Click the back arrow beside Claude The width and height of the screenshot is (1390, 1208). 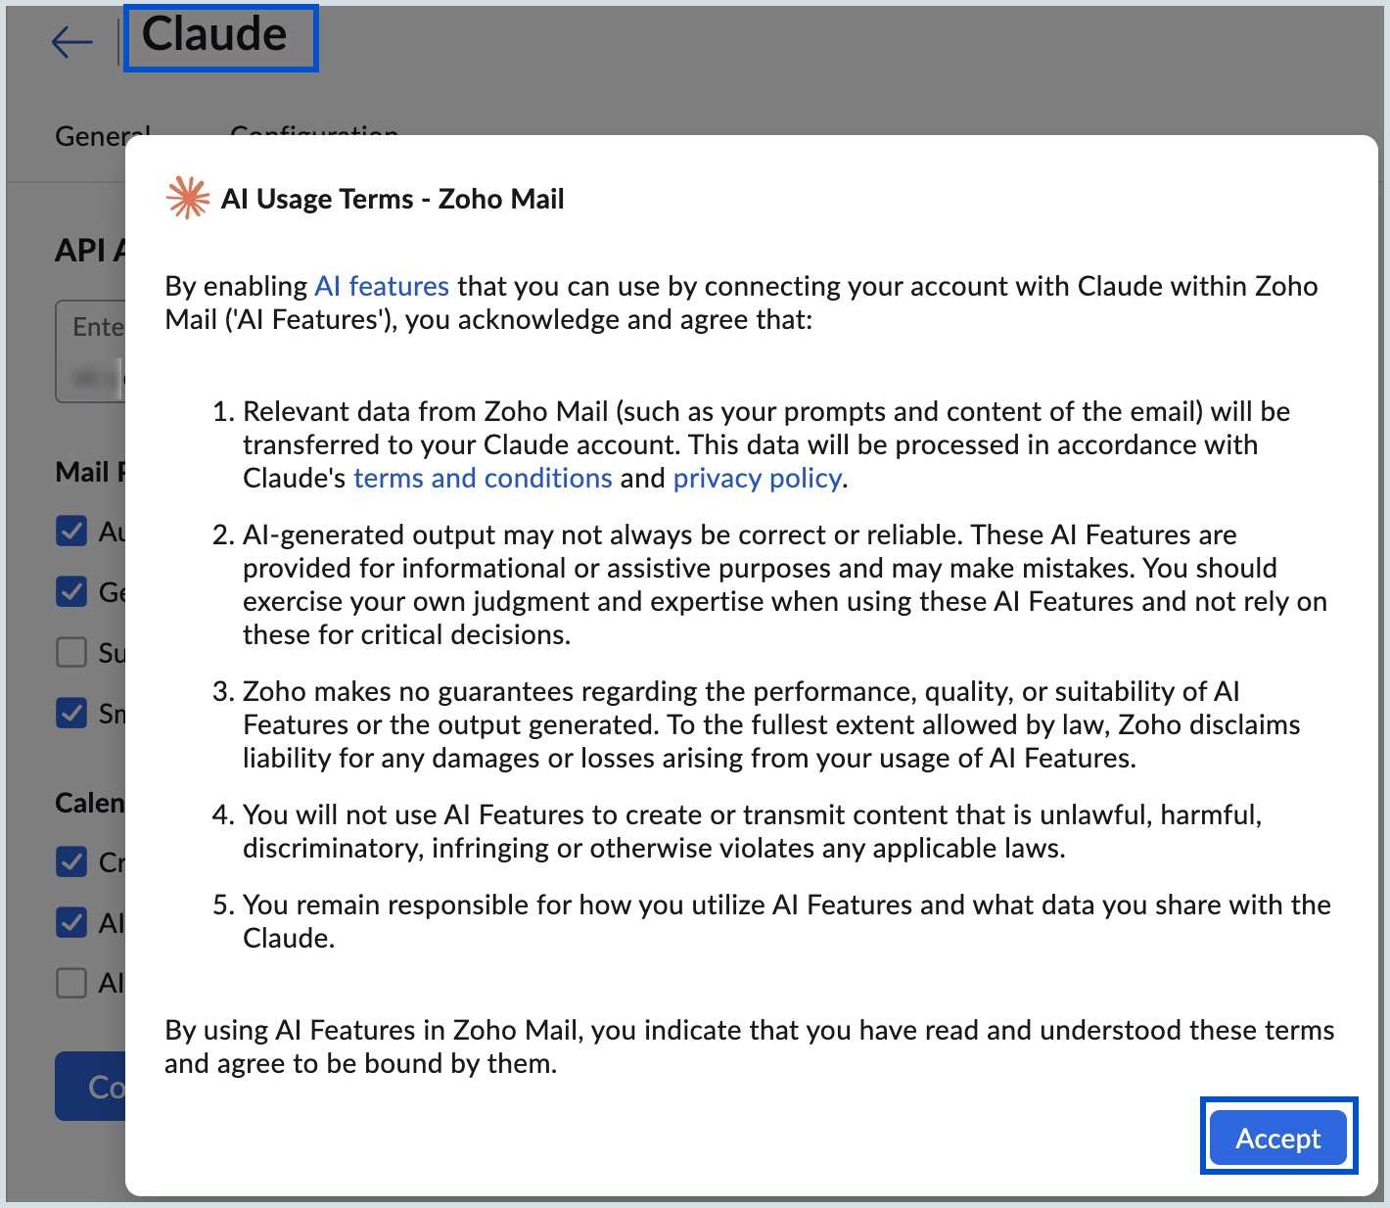(x=72, y=41)
